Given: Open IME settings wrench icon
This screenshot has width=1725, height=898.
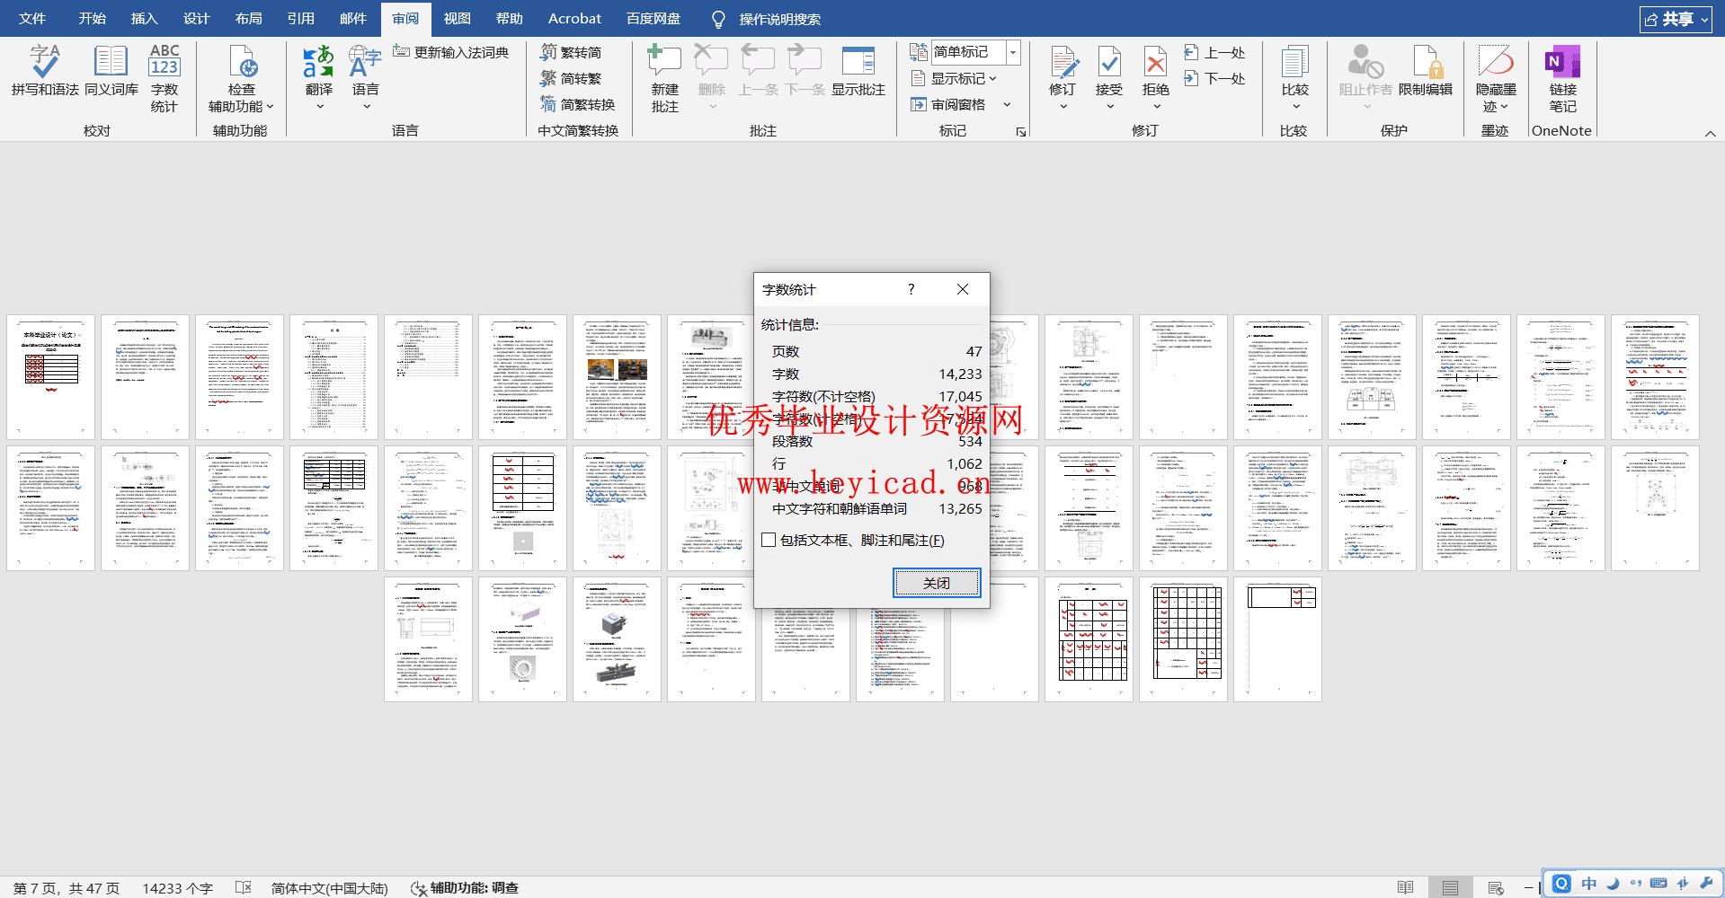Looking at the screenshot, I should coord(1706,884).
